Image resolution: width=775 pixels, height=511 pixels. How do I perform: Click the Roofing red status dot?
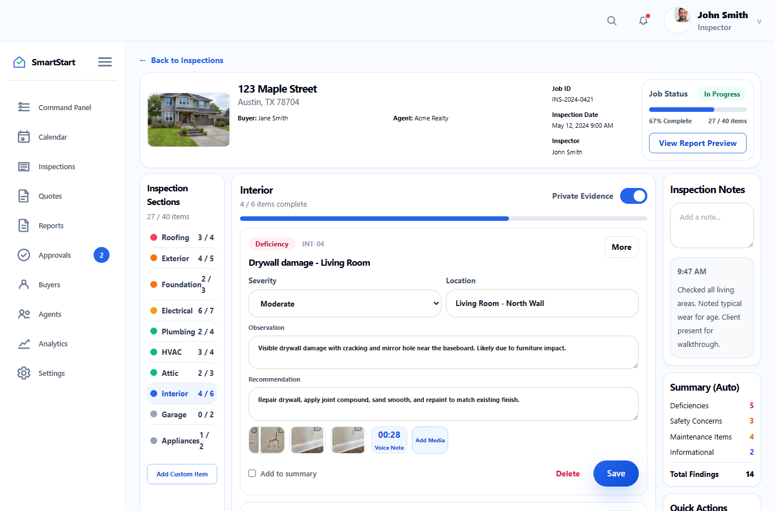coord(154,237)
